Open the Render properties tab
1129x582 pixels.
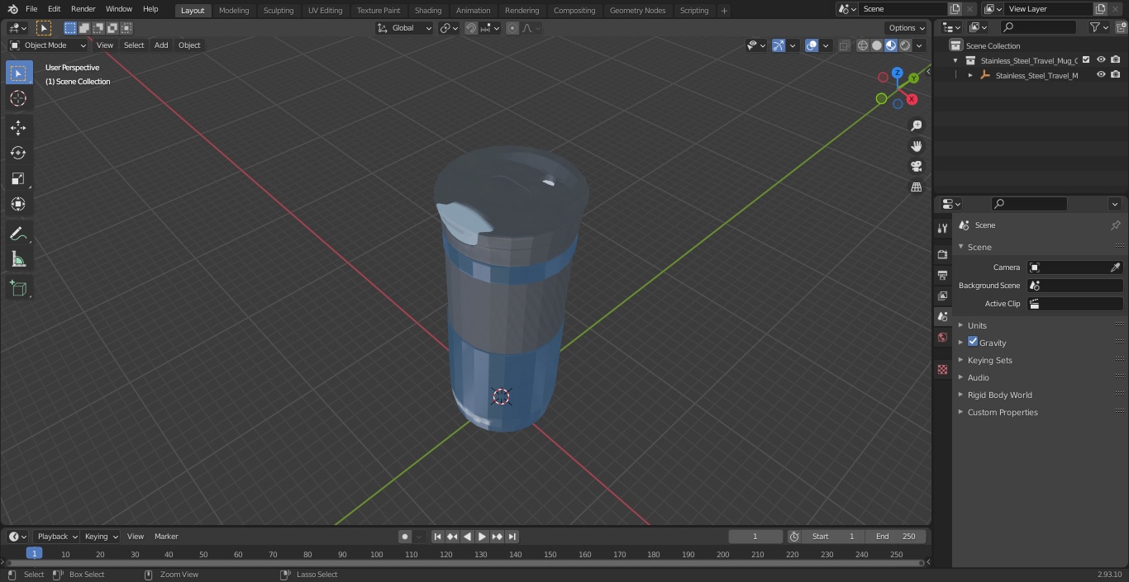pos(942,254)
